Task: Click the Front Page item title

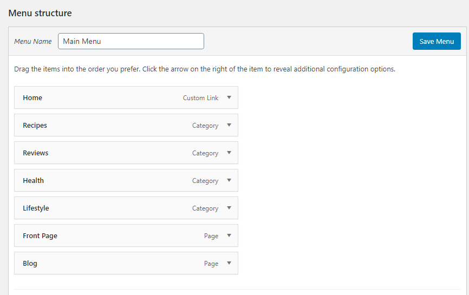Action: pyautogui.click(x=40, y=236)
